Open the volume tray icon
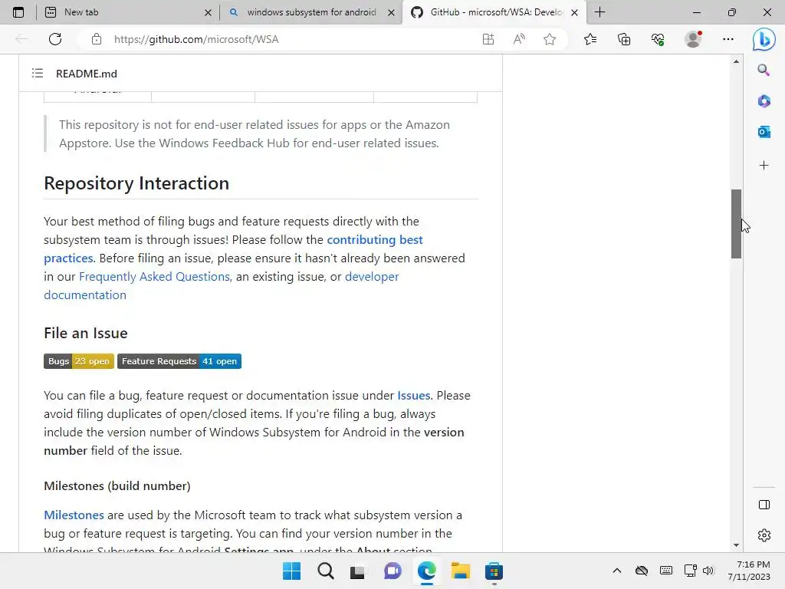Viewport: 785px width, 589px height. tap(708, 571)
